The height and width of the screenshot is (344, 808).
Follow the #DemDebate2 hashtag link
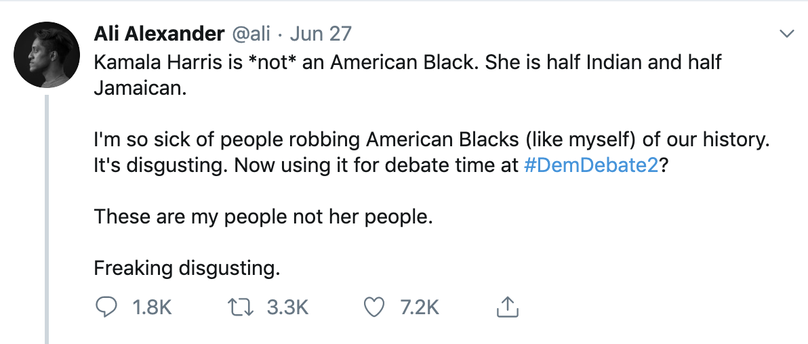pyautogui.click(x=591, y=166)
